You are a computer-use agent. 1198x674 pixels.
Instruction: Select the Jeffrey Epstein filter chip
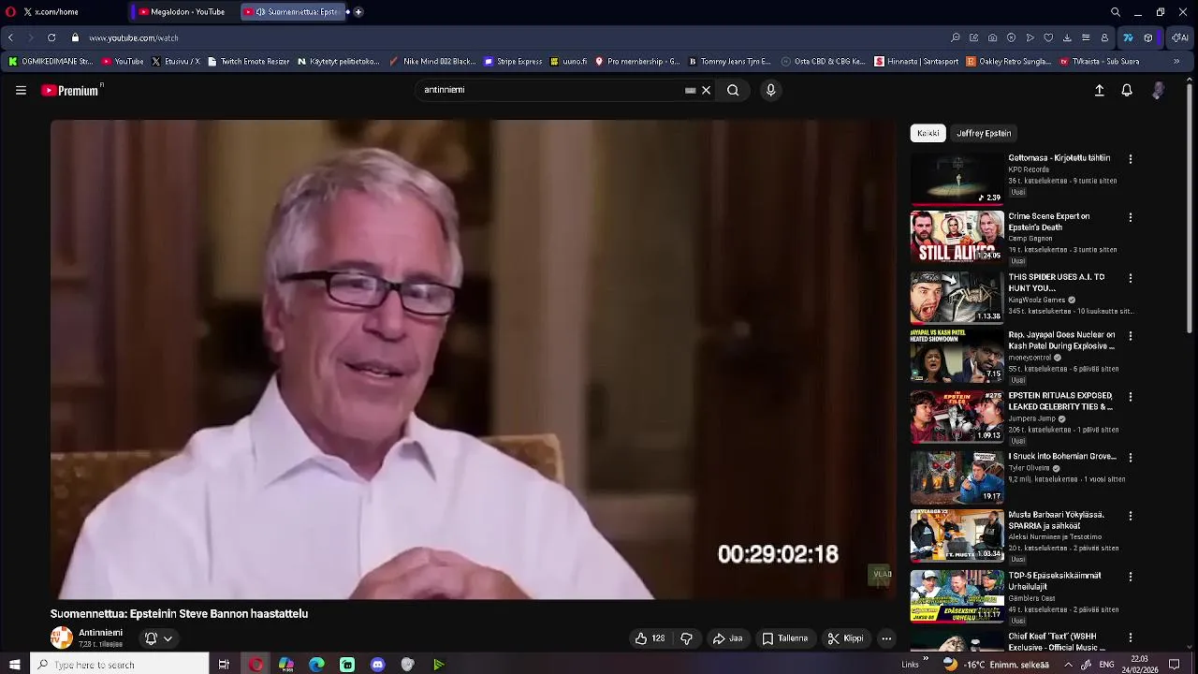pos(984,133)
